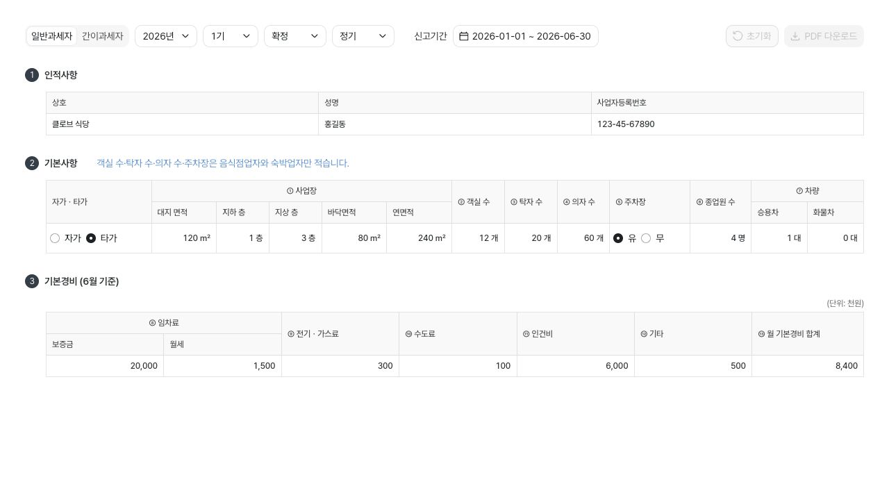
Task: Select the 타가 radio button
Action: [91, 238]
